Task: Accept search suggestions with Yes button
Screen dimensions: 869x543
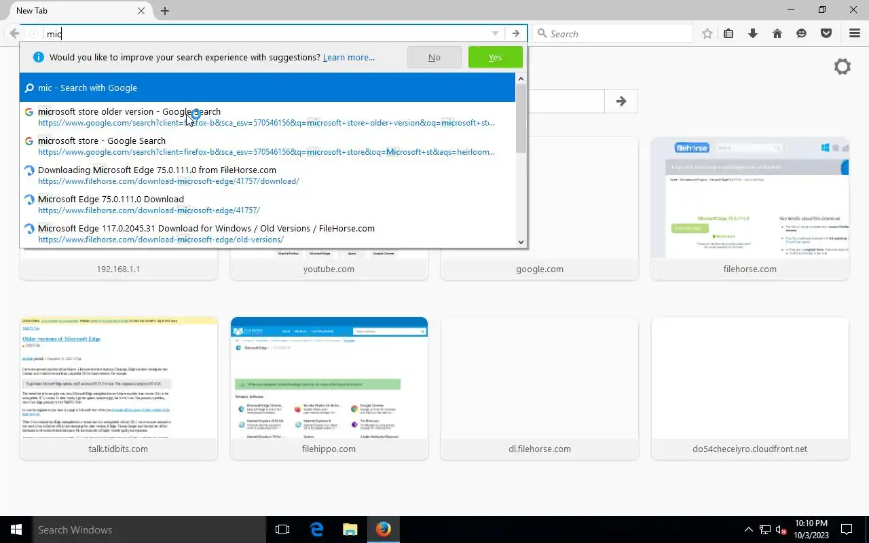Action: (496, 57)
